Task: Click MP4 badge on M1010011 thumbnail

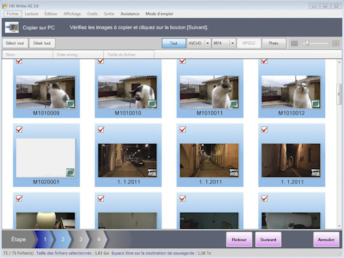Action: (234, 104)
